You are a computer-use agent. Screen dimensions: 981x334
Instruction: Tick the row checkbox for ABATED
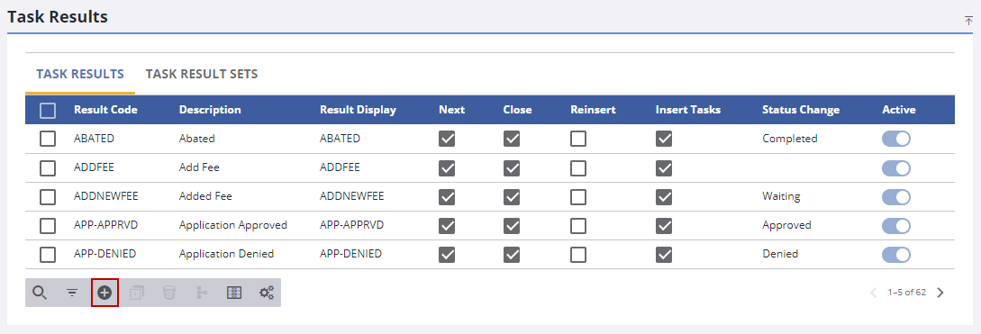[x=48, y=139]
